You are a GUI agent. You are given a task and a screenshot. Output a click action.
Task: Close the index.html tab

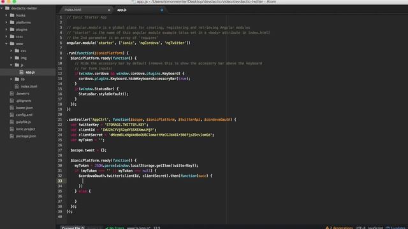tap(109, 10)
